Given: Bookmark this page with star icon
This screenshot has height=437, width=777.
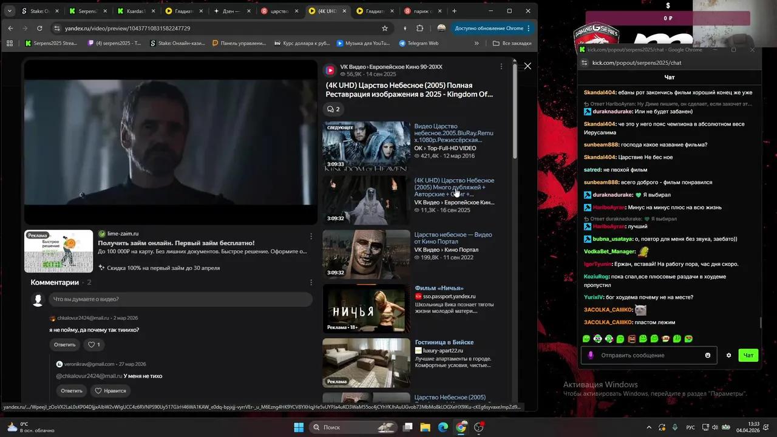Looking at the screenshot, I should 385,28.
